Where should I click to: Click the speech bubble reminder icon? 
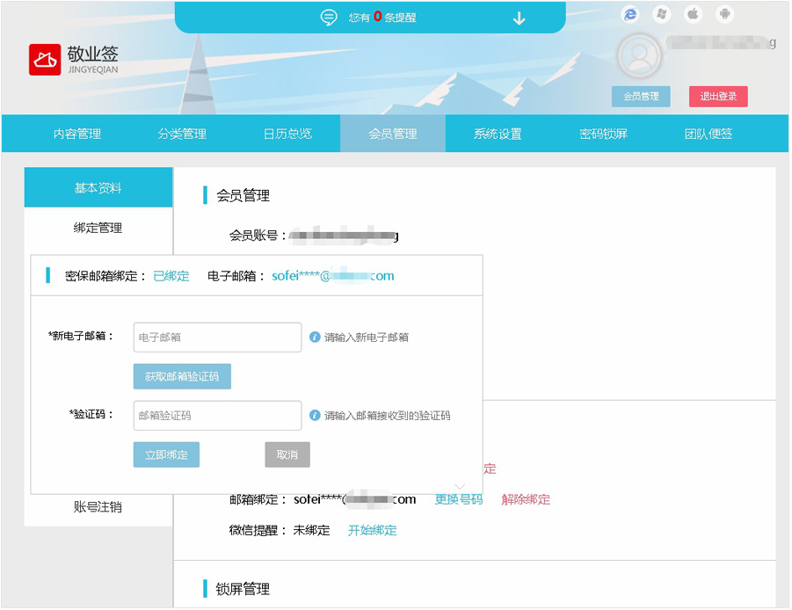(x=329, y=18)
